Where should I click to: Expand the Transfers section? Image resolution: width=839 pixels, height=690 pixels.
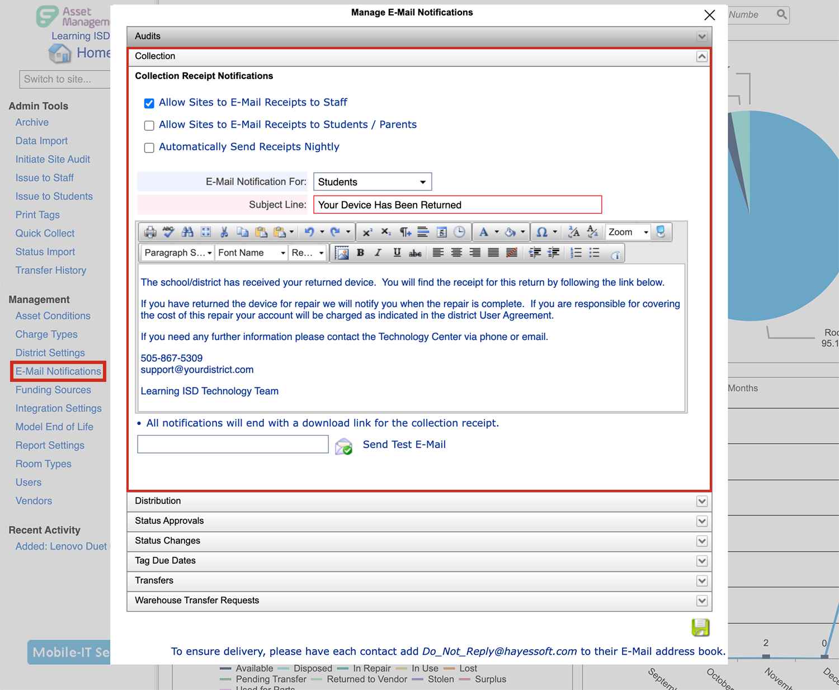point(701,581)
